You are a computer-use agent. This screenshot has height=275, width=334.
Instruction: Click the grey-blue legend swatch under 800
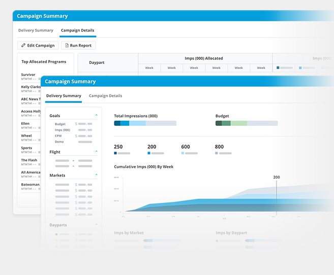click(x=217, y=153)
